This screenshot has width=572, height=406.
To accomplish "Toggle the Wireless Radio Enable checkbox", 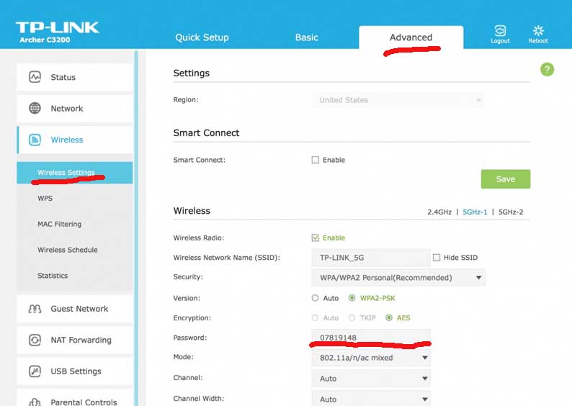I will (x=316, y=238).
